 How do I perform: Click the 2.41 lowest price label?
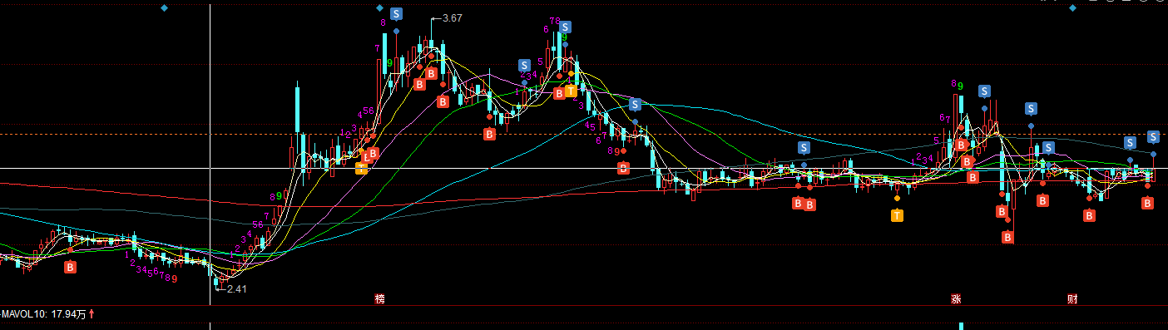[x=237, y=288]
